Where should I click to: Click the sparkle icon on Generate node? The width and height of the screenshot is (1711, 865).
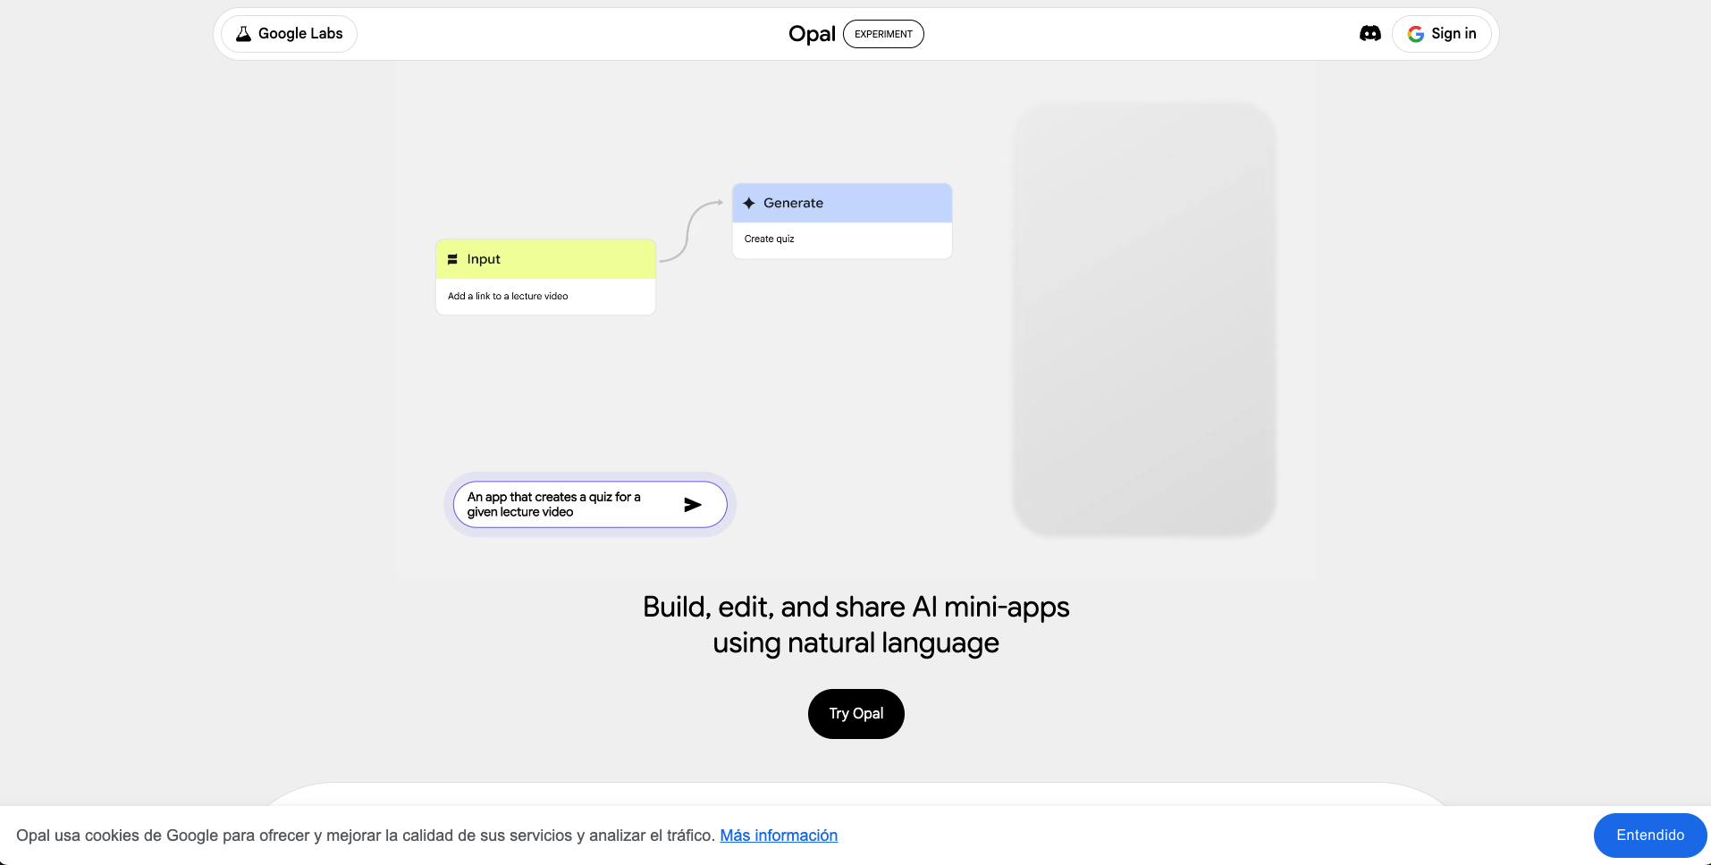pos(749,204)
